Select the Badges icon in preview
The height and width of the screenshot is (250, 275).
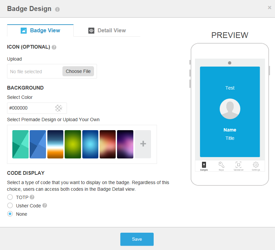point(204,165)
